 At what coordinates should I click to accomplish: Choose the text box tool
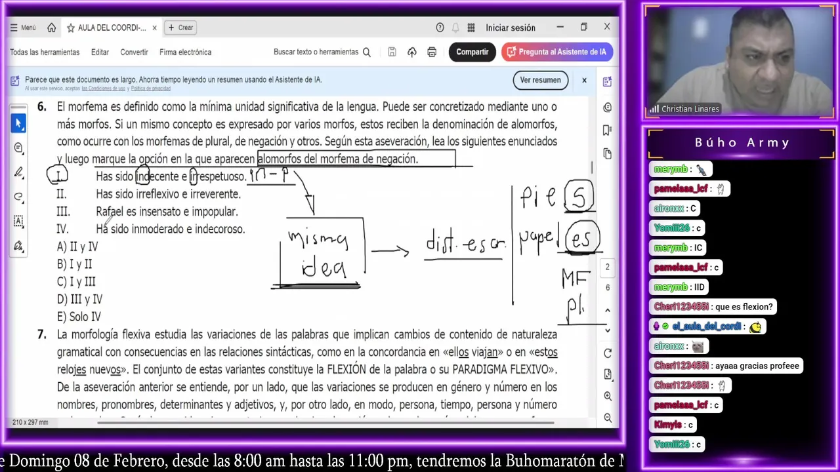pos(18,221)
